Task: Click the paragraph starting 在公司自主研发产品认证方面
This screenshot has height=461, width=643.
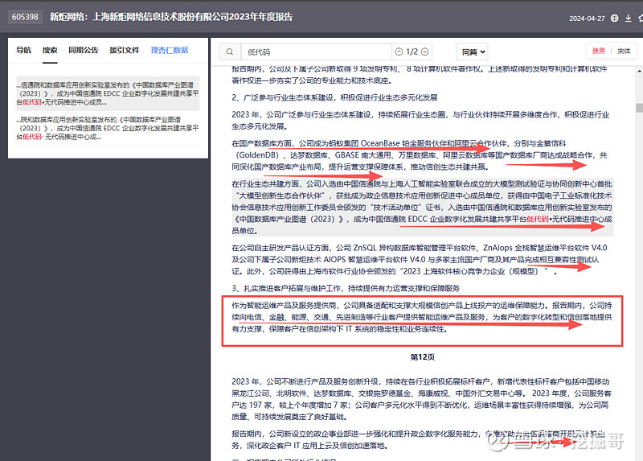Action: [420, 259]
